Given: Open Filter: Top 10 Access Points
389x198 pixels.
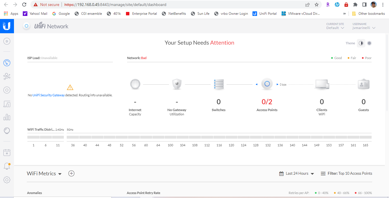Looking at the screenshot, I should tap(346, 174).
